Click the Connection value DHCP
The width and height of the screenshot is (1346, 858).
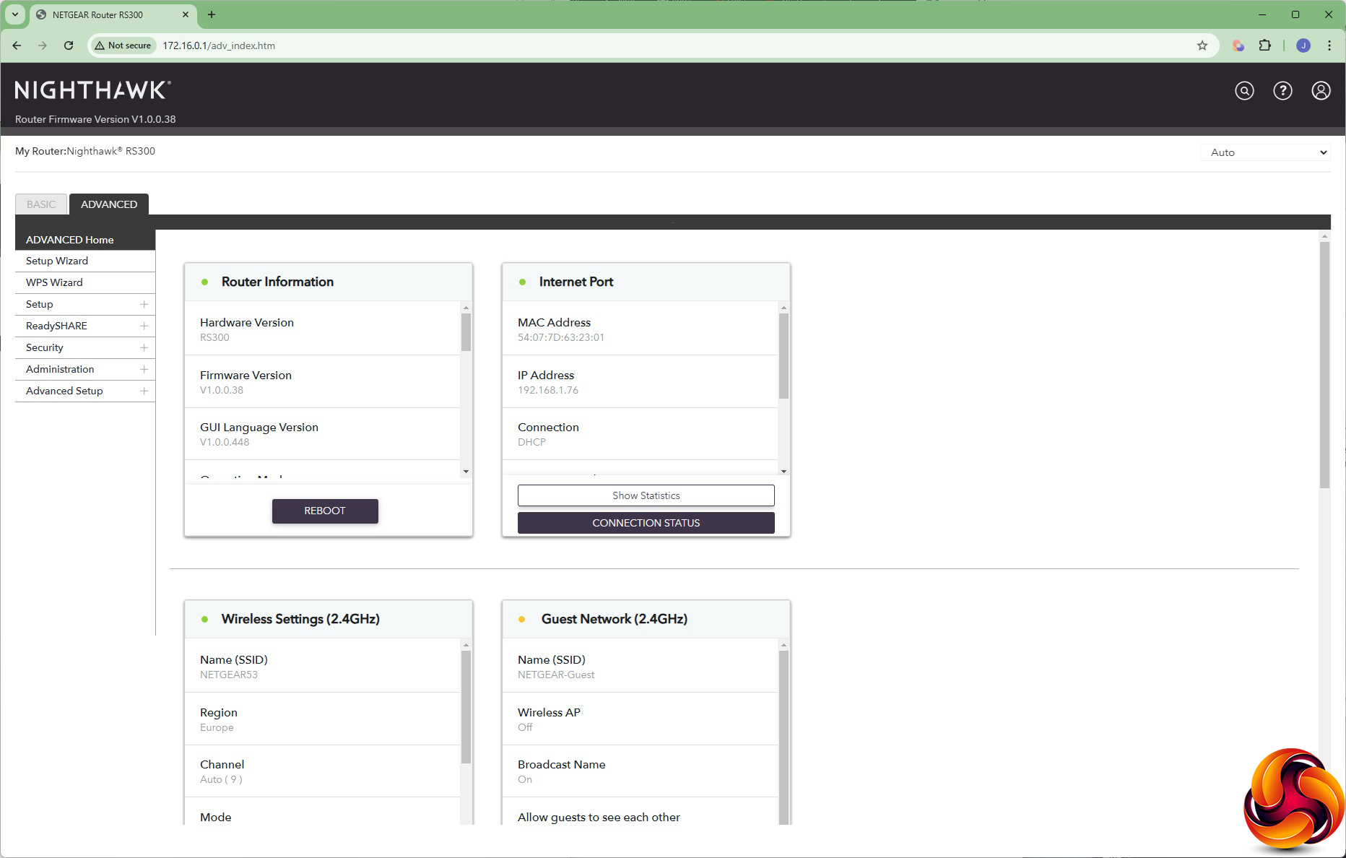pos(531,442)
